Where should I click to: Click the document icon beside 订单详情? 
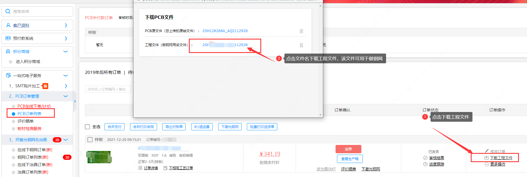140,168
